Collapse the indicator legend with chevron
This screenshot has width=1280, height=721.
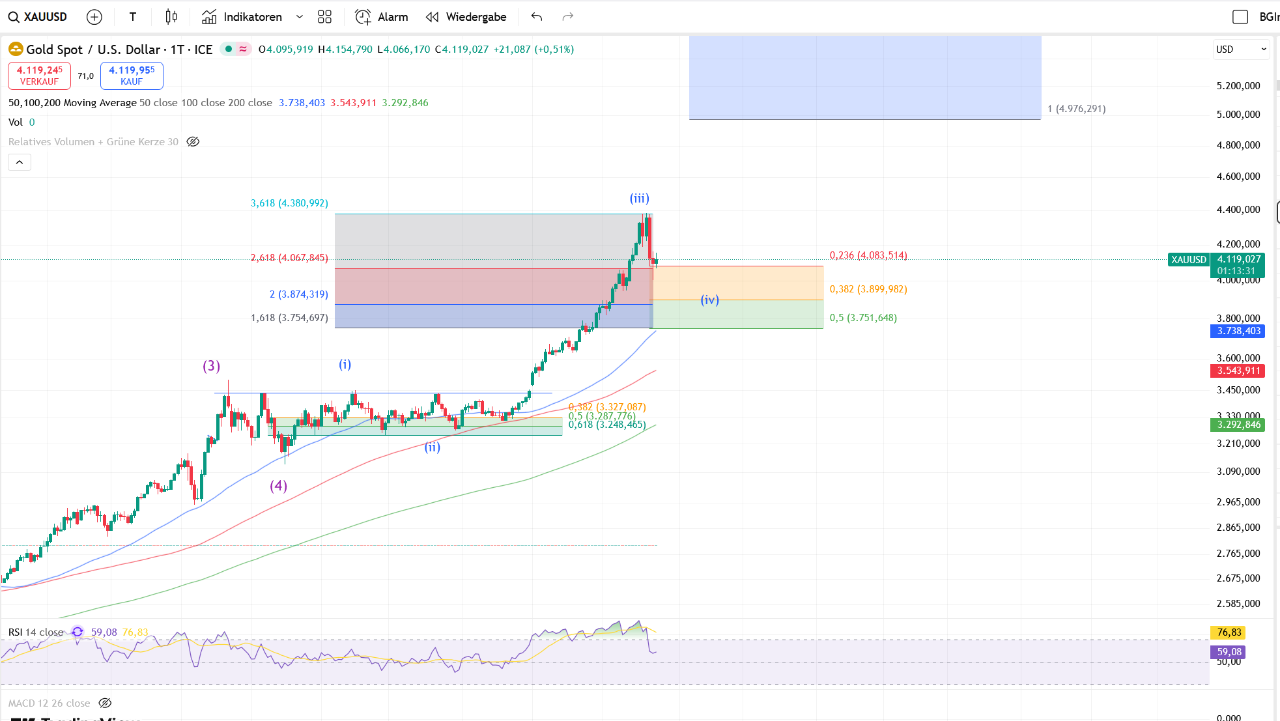(x=20, y=162)
